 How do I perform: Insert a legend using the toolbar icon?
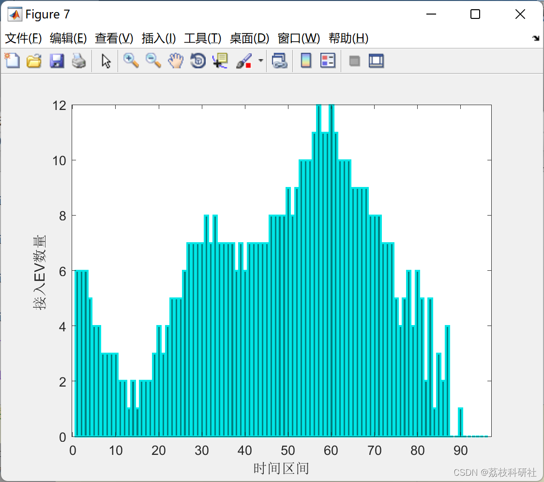pos(328,61)
